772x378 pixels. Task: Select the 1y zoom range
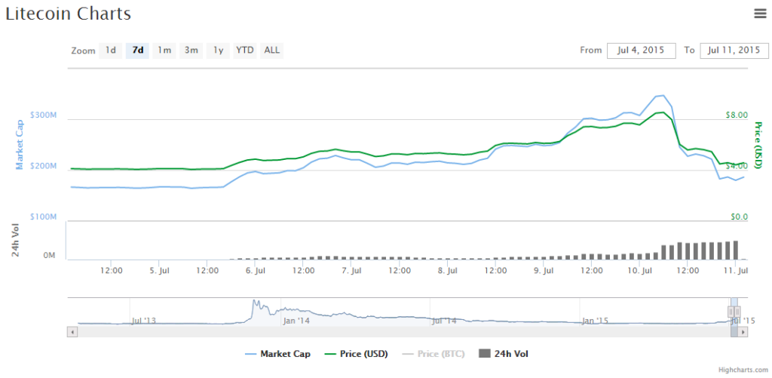click(x=218, y=51)
